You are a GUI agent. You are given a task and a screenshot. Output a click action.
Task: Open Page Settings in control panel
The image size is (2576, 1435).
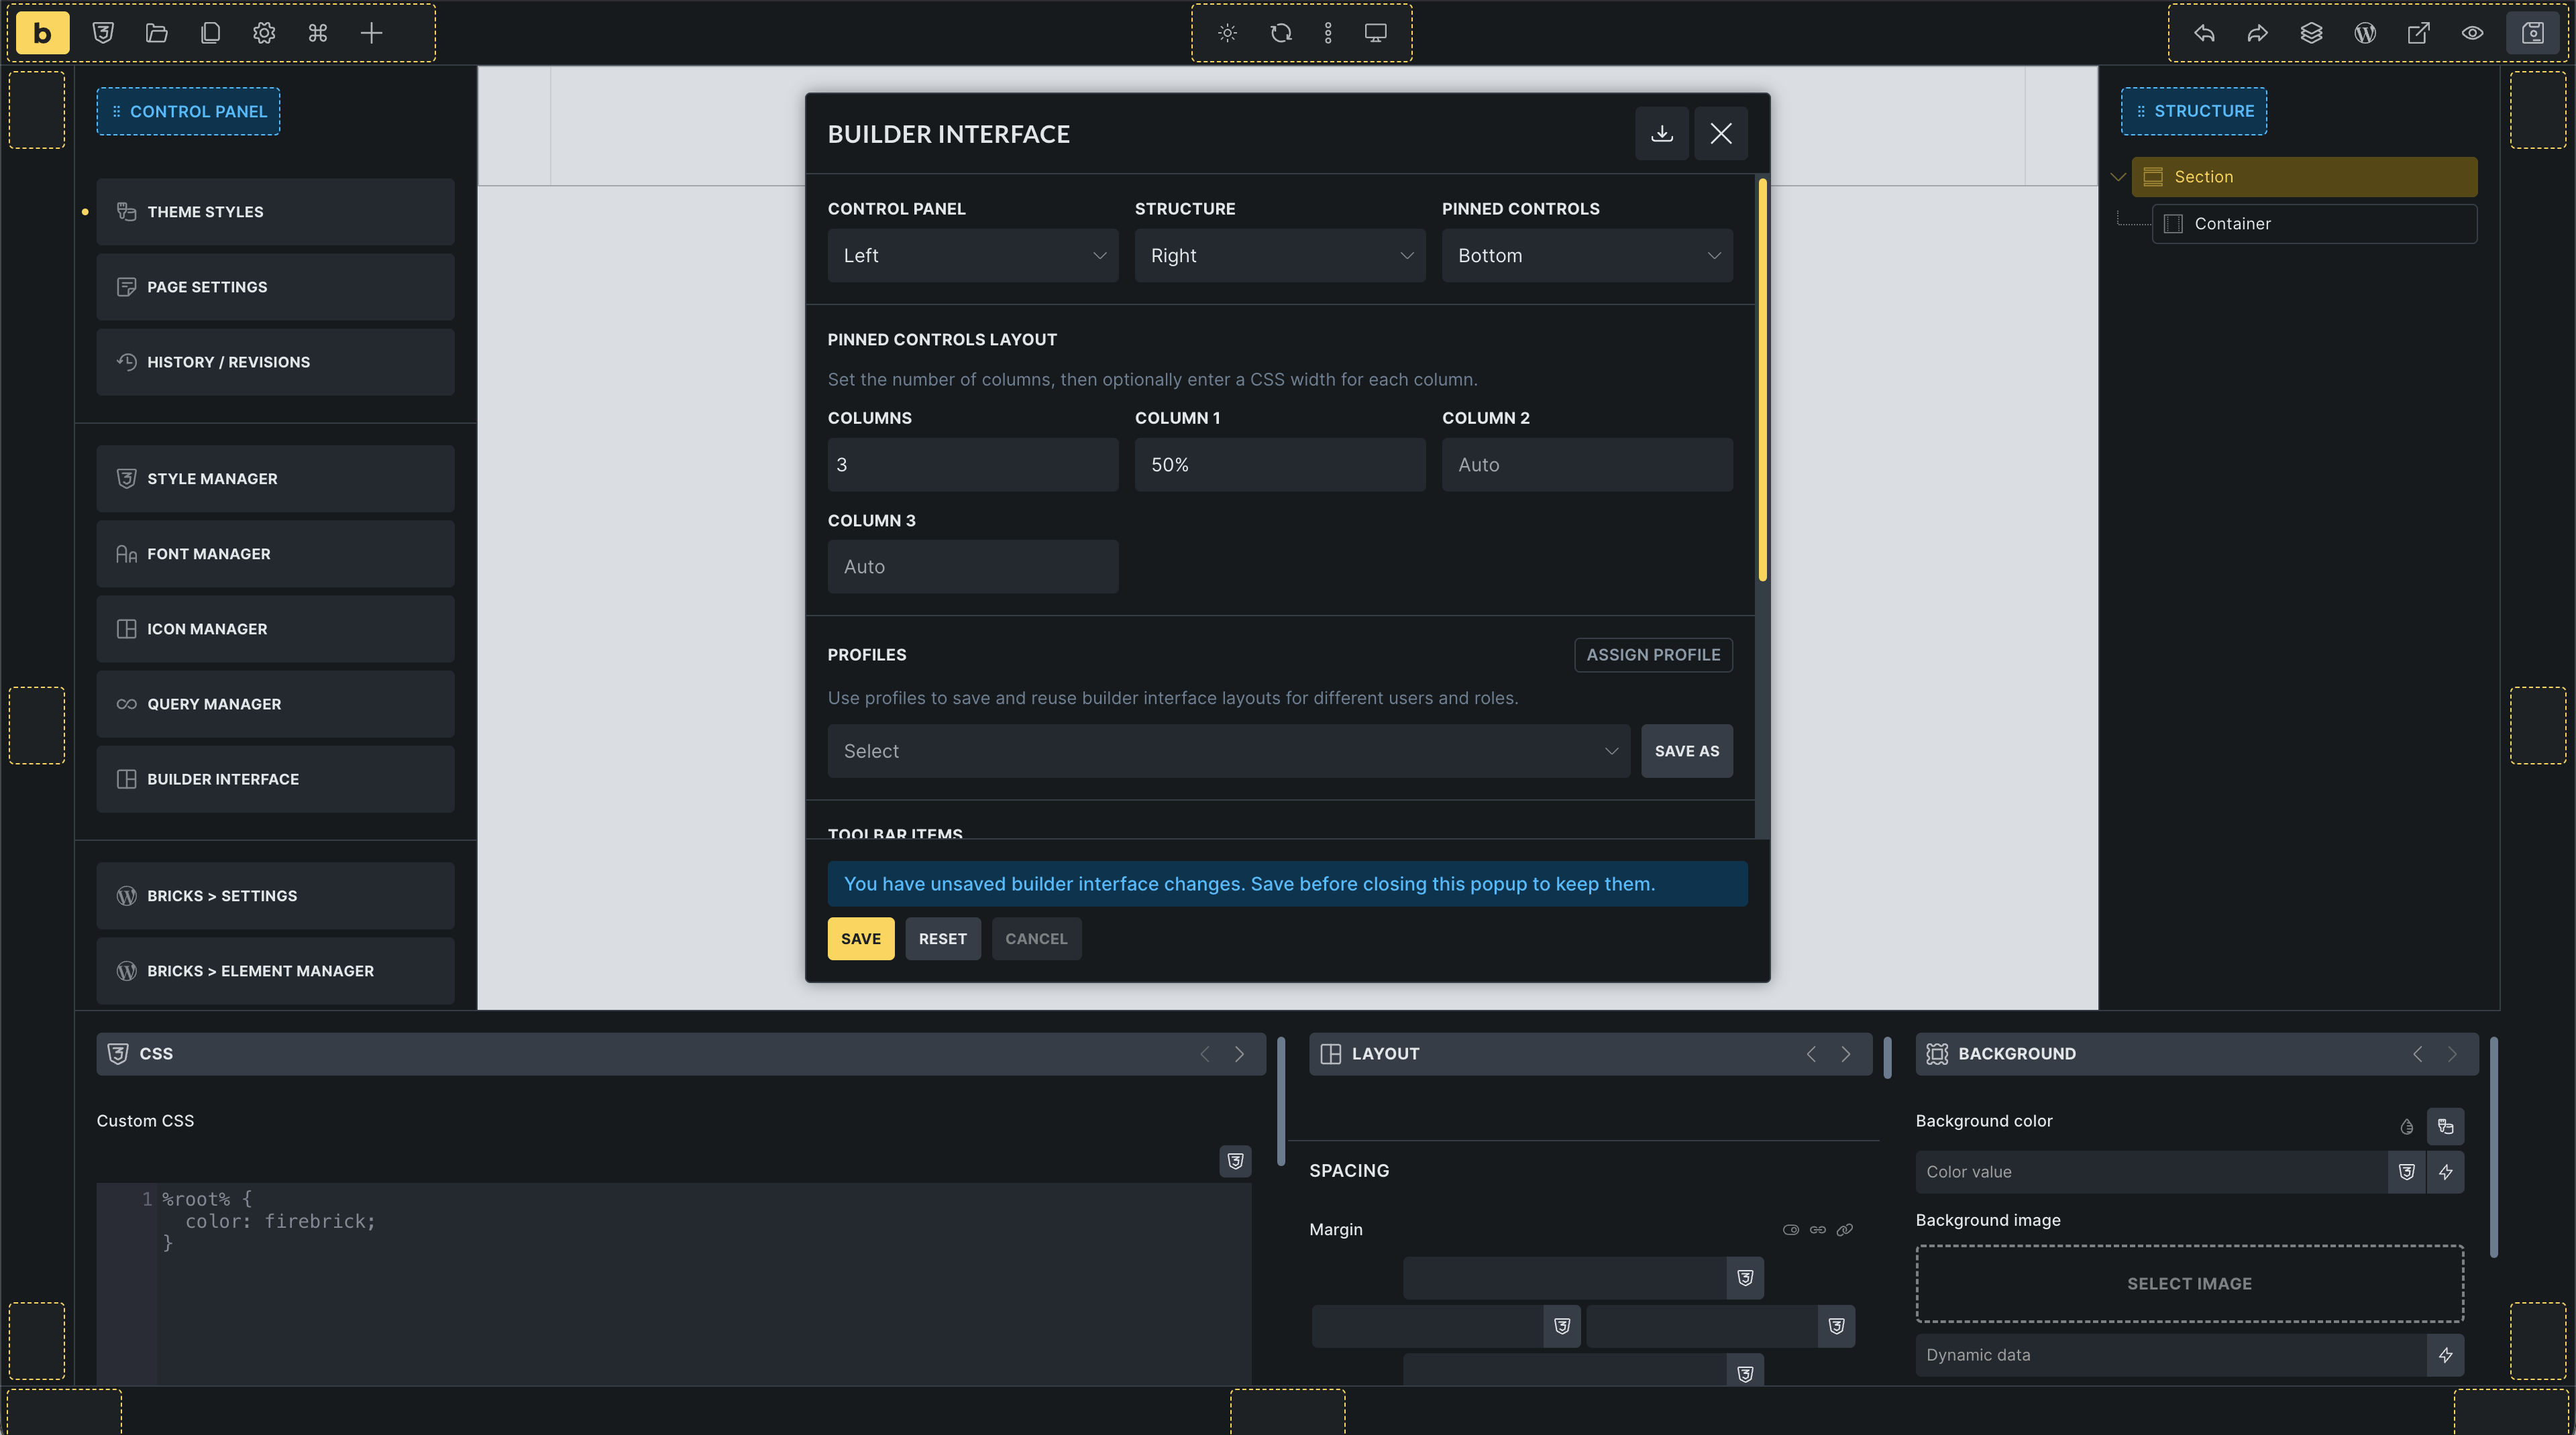(275, 287)
